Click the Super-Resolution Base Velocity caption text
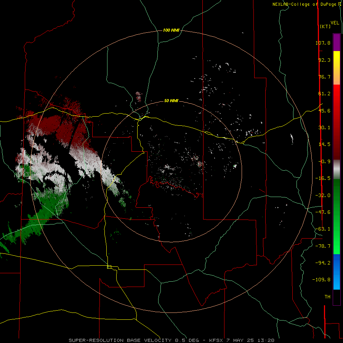 171,340
